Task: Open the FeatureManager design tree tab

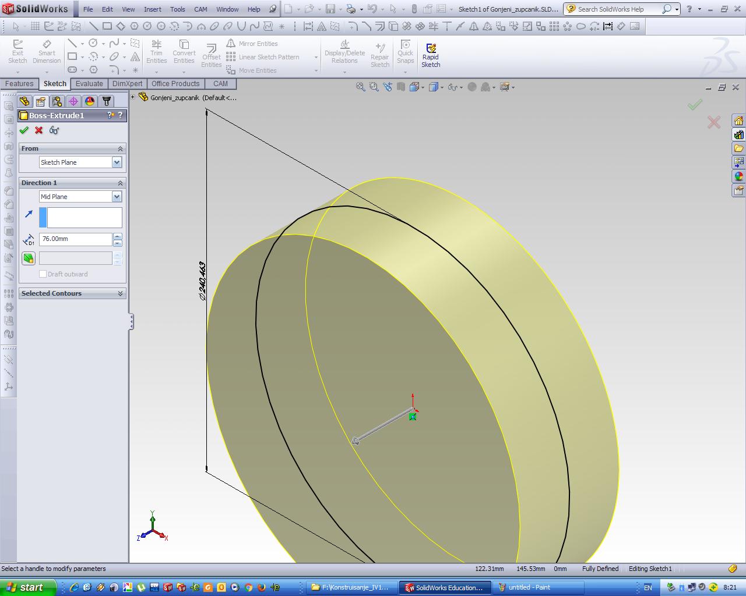Action: click(x=24, y=101)
